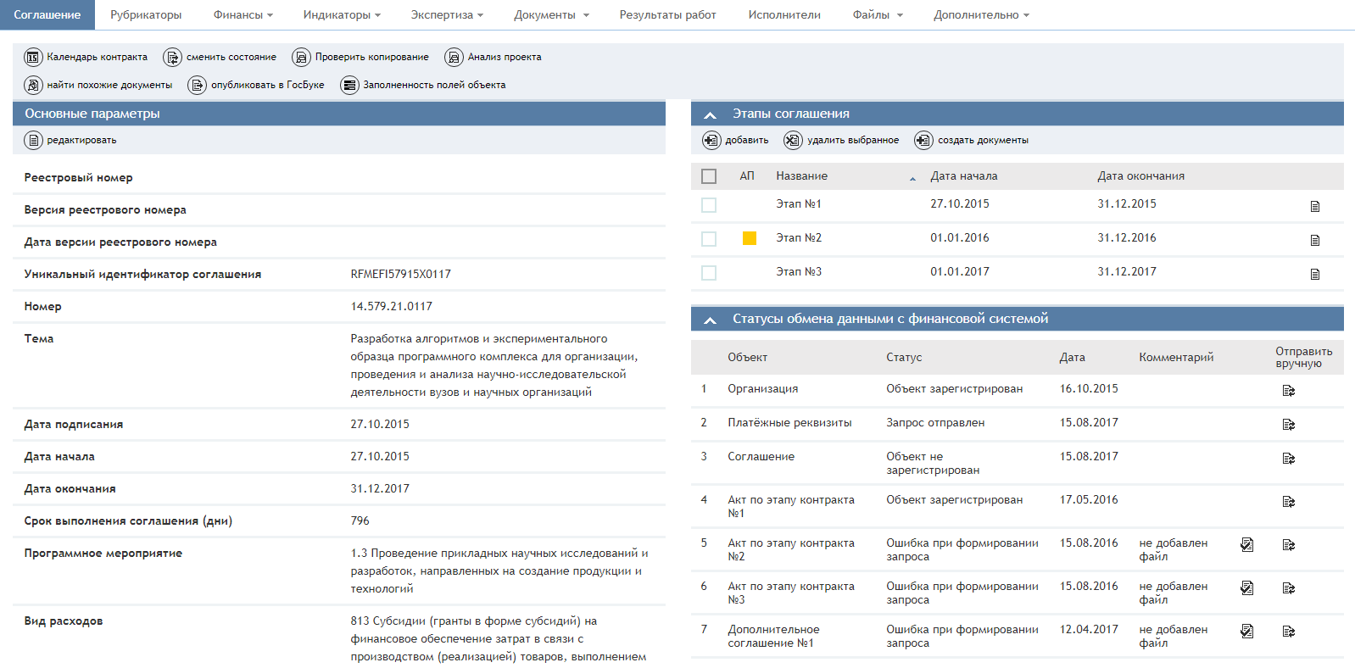The height and width of the screenshot is (668, 1355).
Task: Open document icon for Этап №1 row
Action: (1314, 206)
